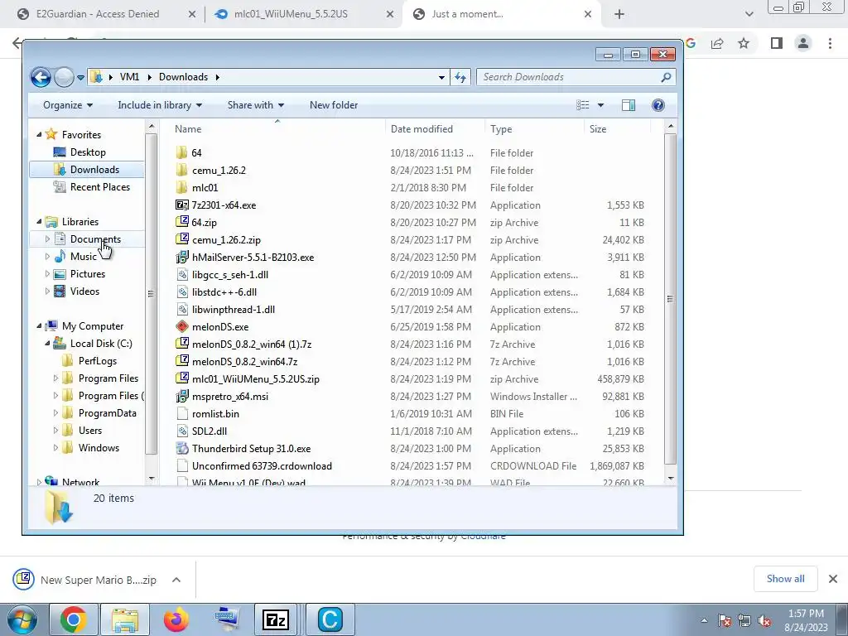Click the Chrome share page icon

coord(717,43)
